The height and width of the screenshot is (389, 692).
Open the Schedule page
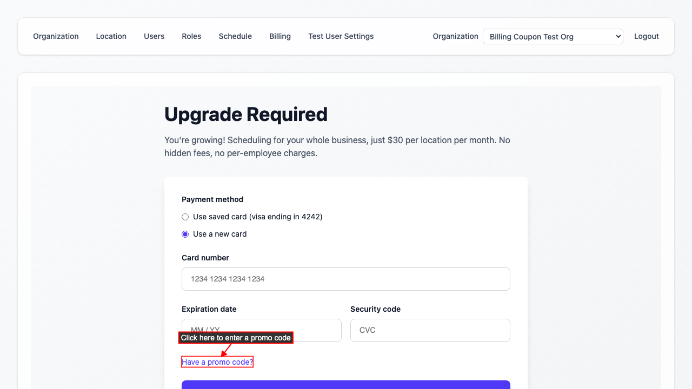pos(235,36)
